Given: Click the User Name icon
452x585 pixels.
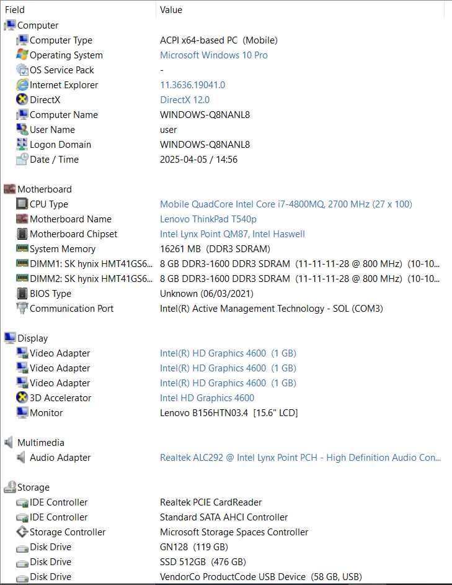Looking at the screenshot, I should 22,129.
